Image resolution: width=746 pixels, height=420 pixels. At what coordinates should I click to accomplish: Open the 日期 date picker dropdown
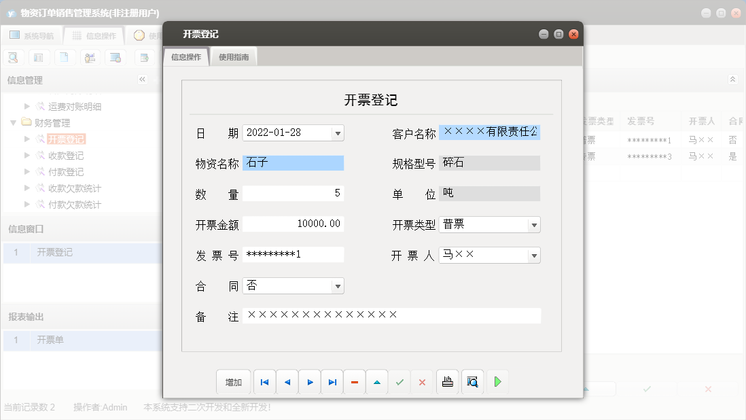(337, 133)
